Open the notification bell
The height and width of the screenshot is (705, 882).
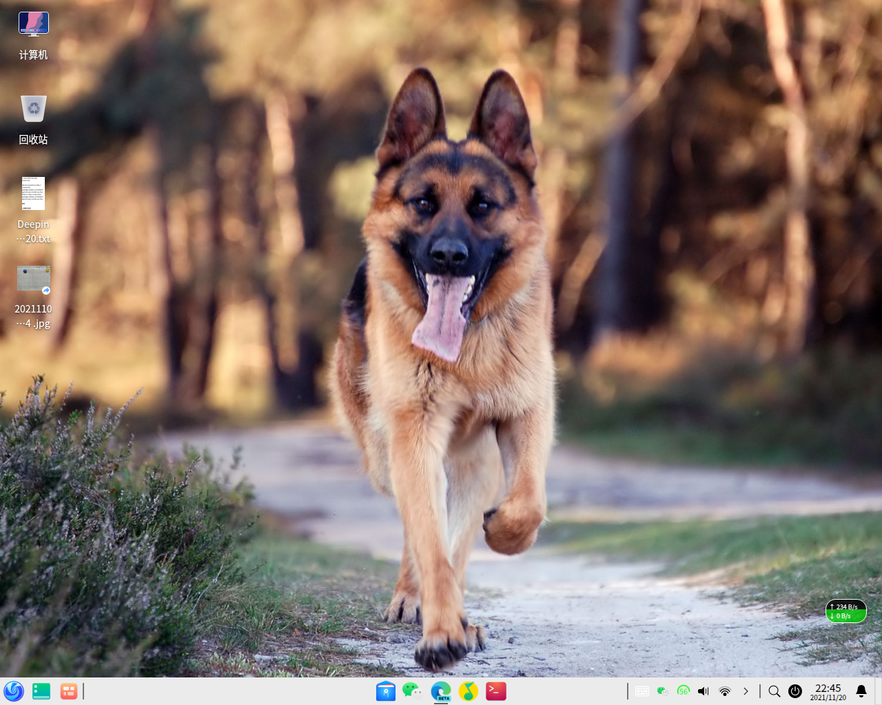[x=861, y=691]
